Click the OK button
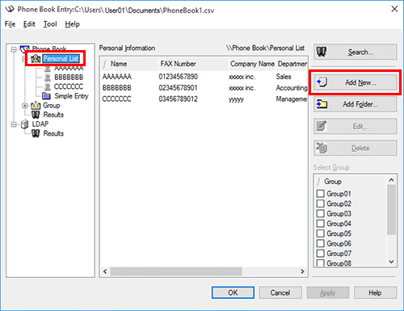This screenshot has width=404, height=311. tap(233, 292)
